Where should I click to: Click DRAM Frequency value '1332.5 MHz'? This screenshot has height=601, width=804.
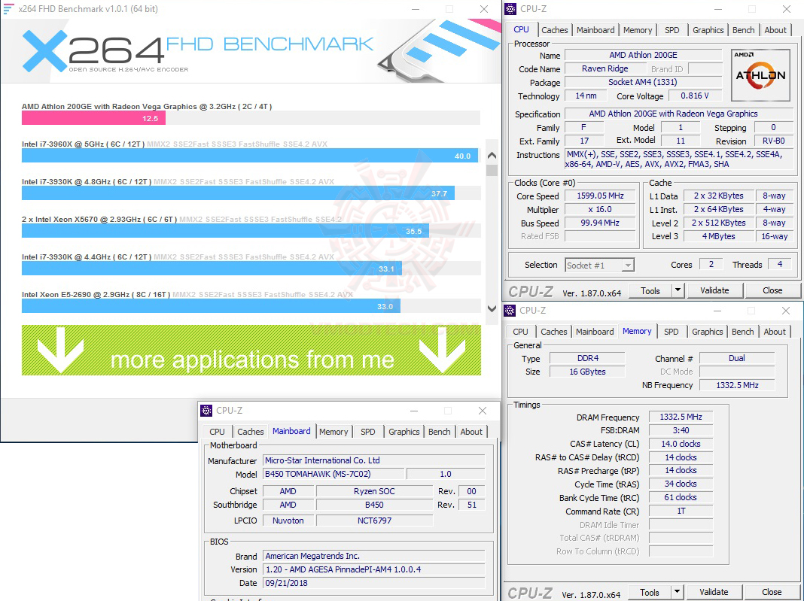pyautogui.click(x=681, y=417)
